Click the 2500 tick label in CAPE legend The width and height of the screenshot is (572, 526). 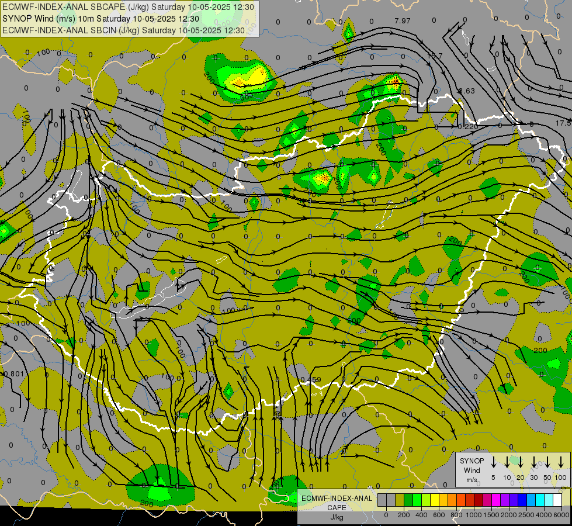(526, 515)
